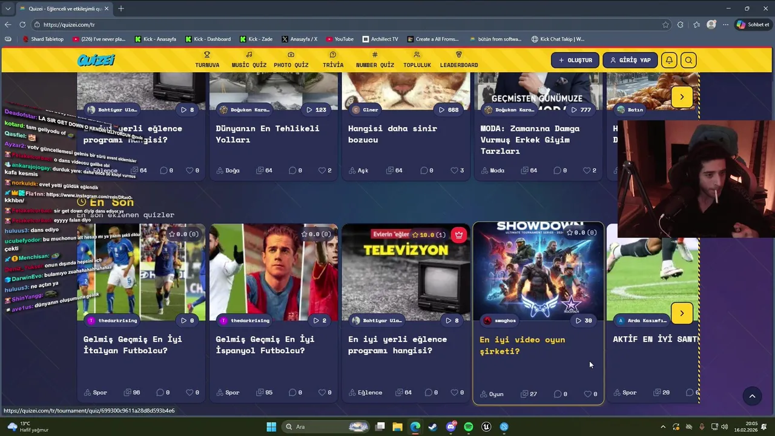Open the notifications bell icon
775x436 pixels.
[x=669, y=60]
